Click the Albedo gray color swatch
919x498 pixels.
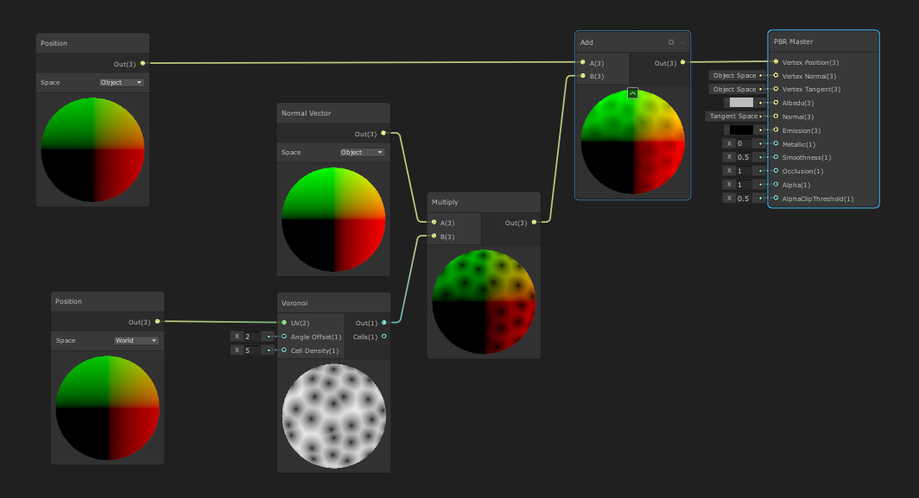pyautogui.click(x=741, y=103)
